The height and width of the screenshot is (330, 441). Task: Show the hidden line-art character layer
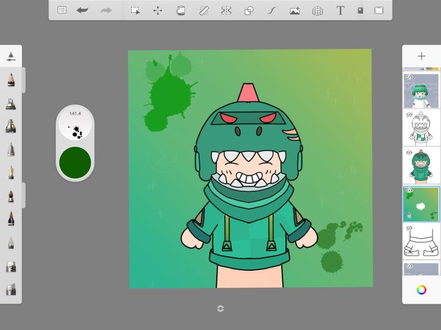[x=409, y=114]
